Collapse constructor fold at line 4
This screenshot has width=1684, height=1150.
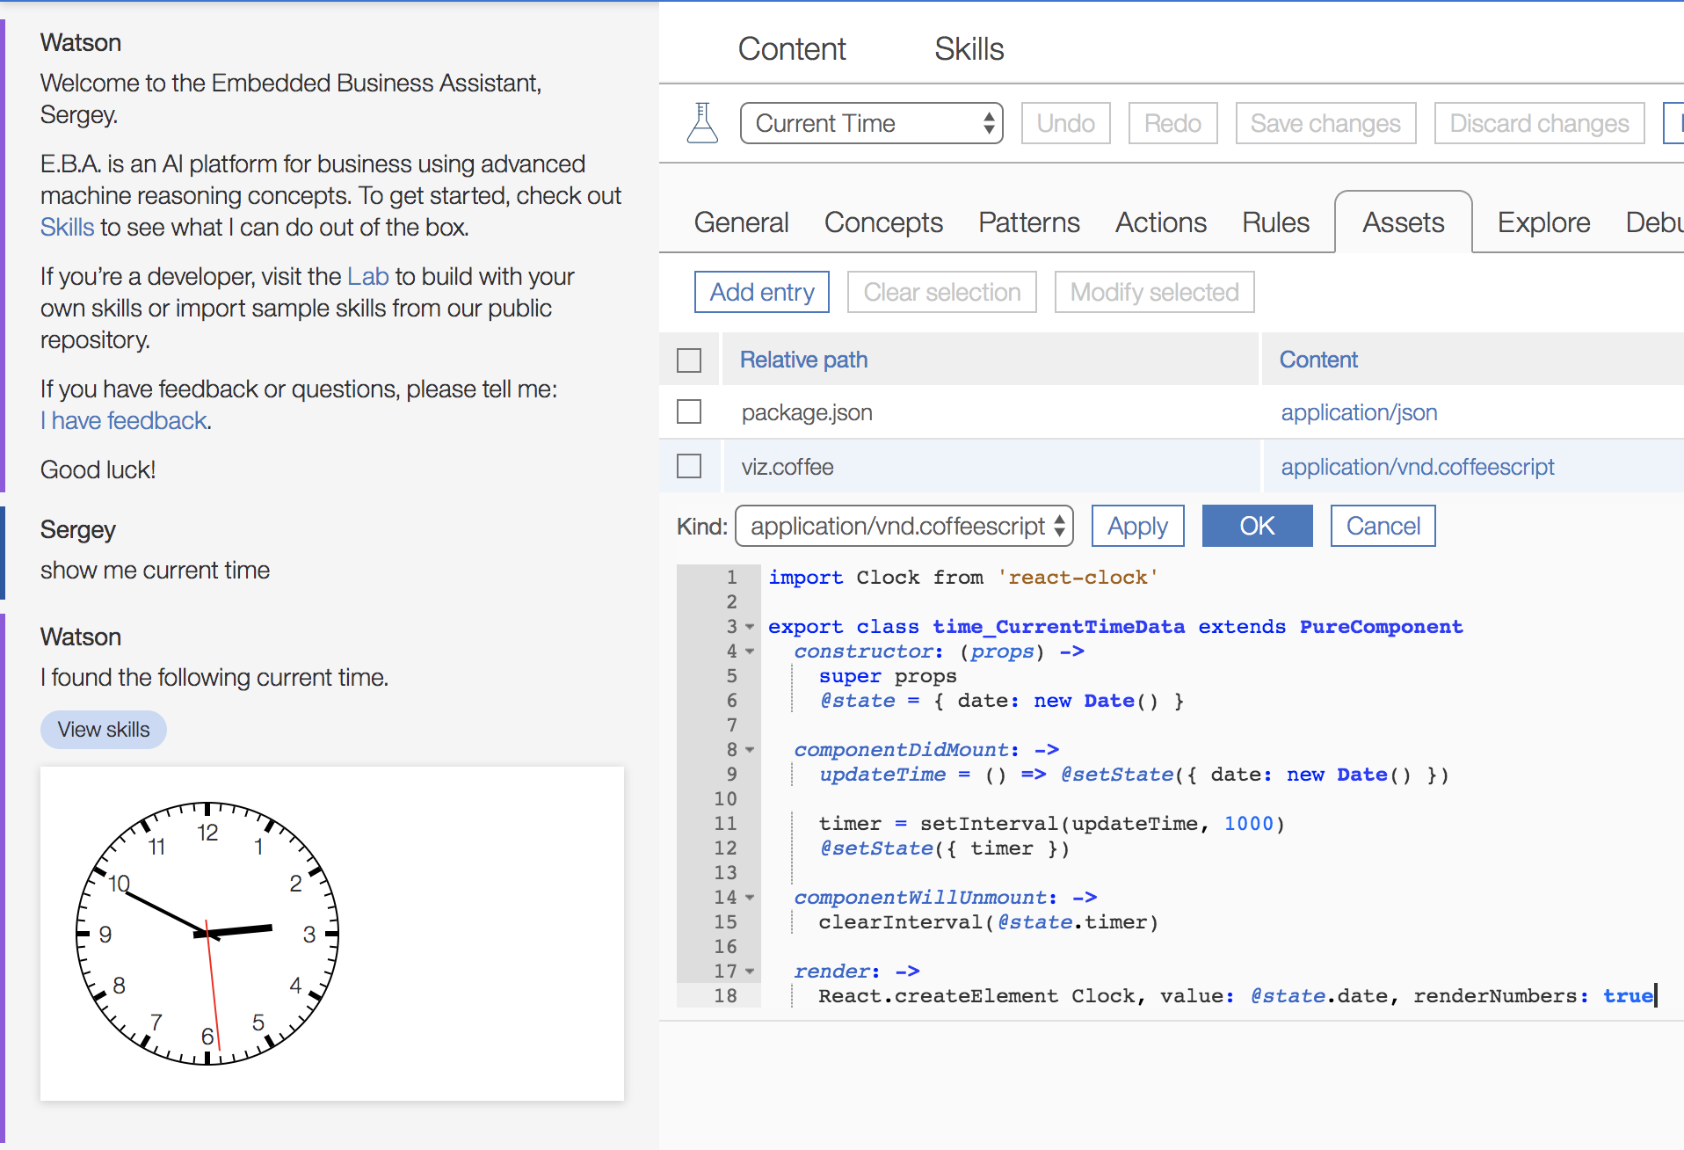(750, 651)
